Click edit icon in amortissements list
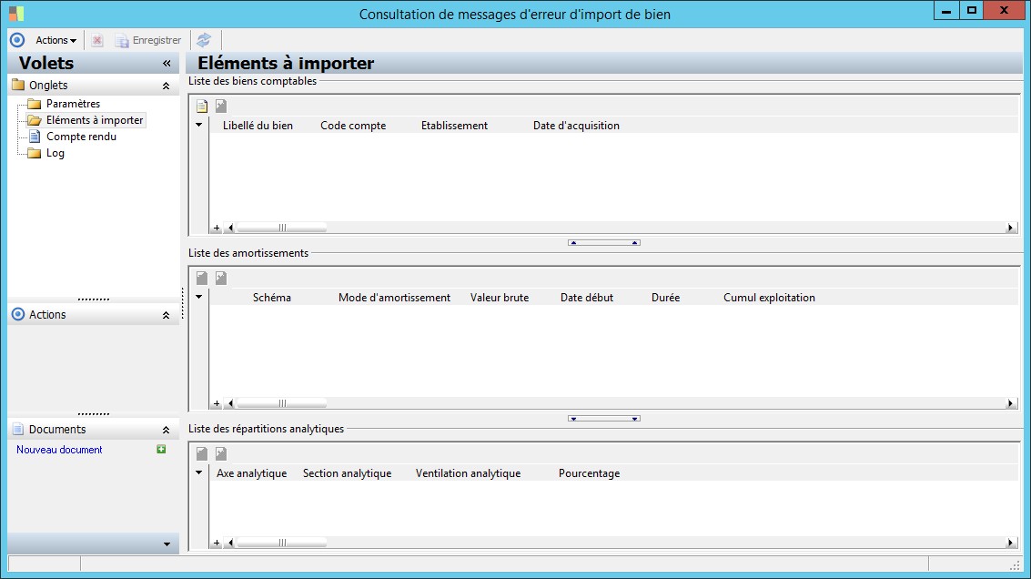This screenshot has width=1031, height=579. point(221,279)
